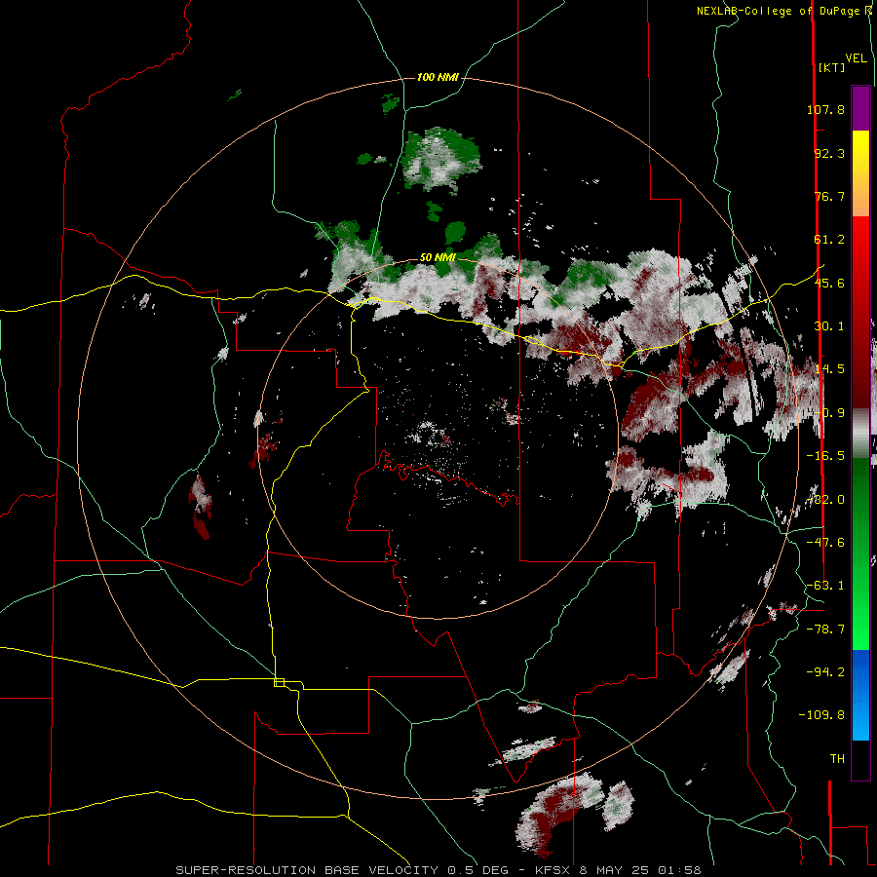
Task: Click the 76.7 scale value
Action: 829,196
